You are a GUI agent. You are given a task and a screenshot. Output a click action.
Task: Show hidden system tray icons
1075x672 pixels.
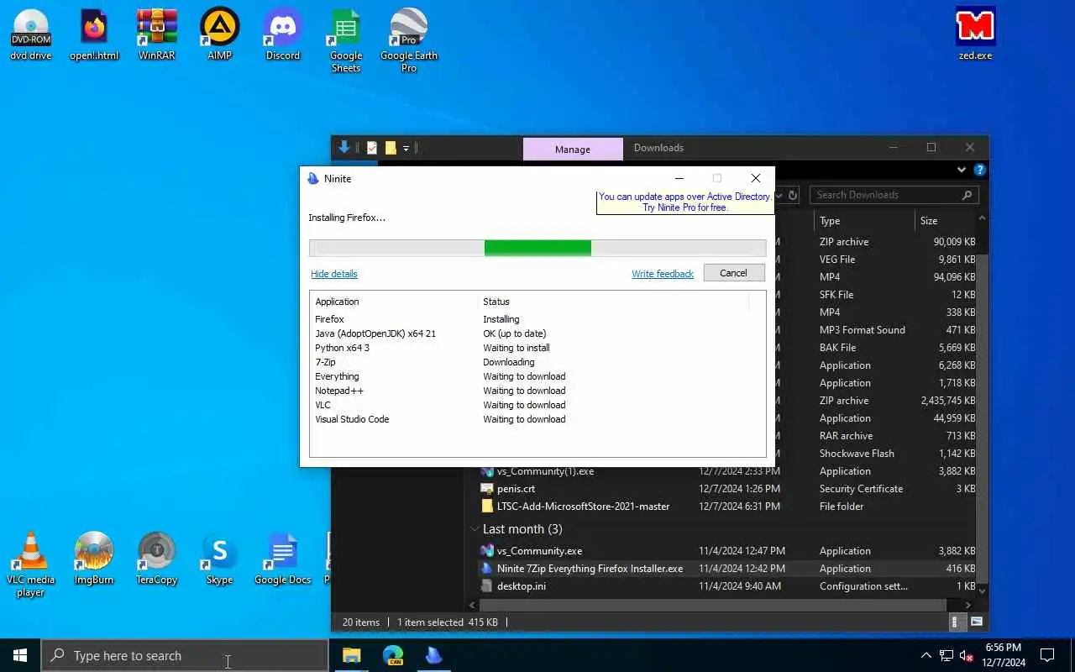926,655
